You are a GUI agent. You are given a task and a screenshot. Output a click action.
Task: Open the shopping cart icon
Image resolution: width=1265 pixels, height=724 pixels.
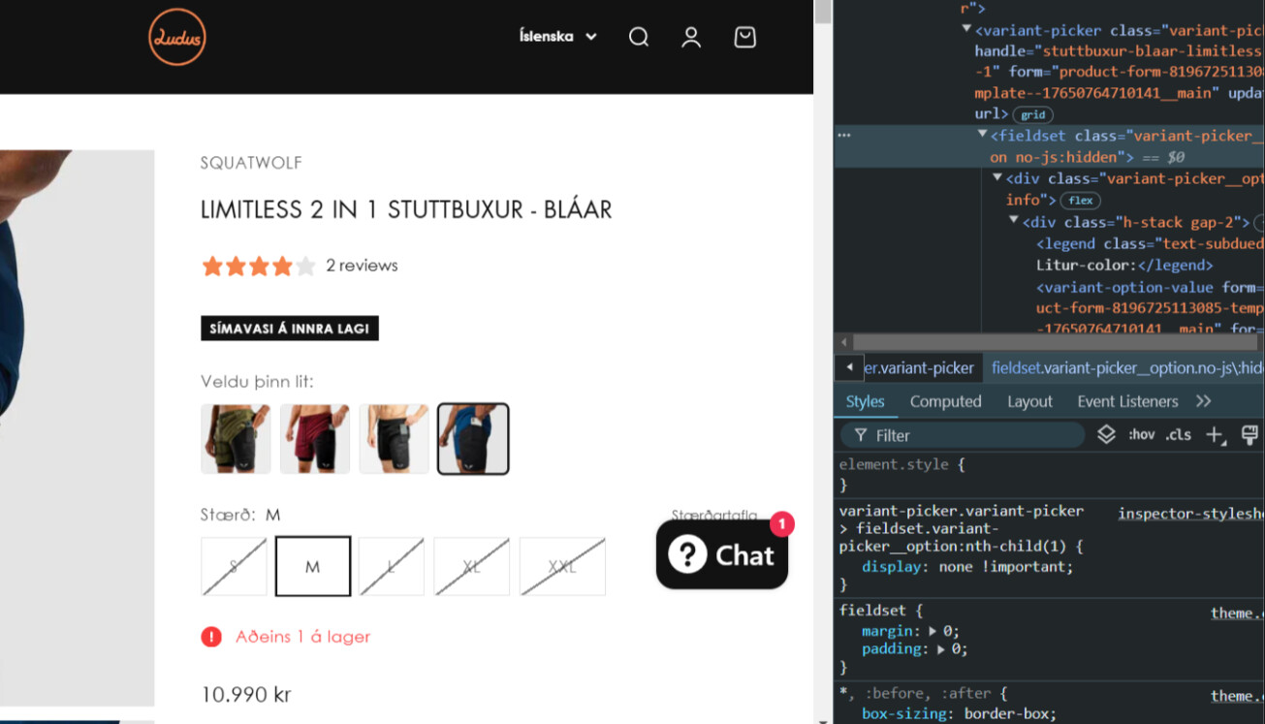744,37
